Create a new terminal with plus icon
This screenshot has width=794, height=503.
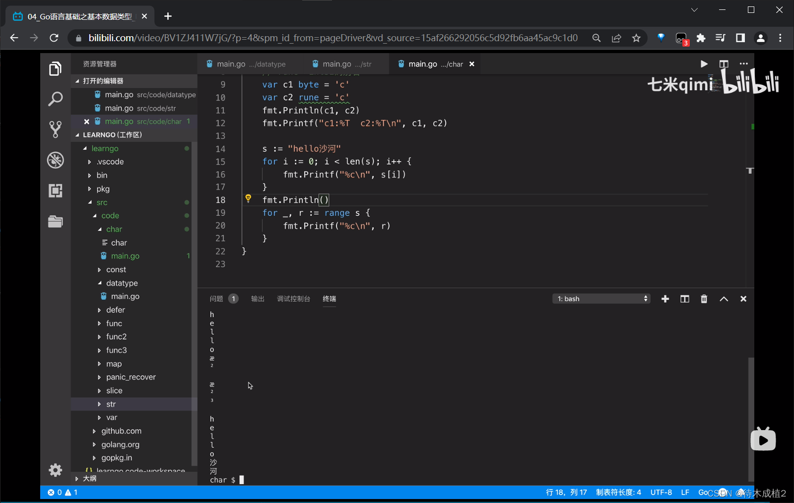coord(665,299)
